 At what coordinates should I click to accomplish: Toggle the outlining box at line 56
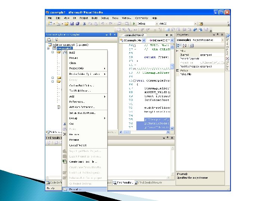point(134,46)
